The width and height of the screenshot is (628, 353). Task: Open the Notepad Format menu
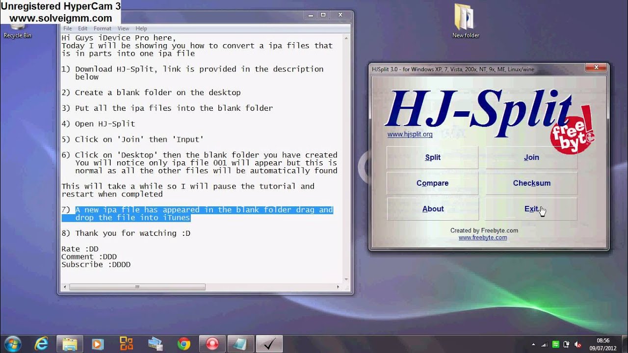pos(103,28)
